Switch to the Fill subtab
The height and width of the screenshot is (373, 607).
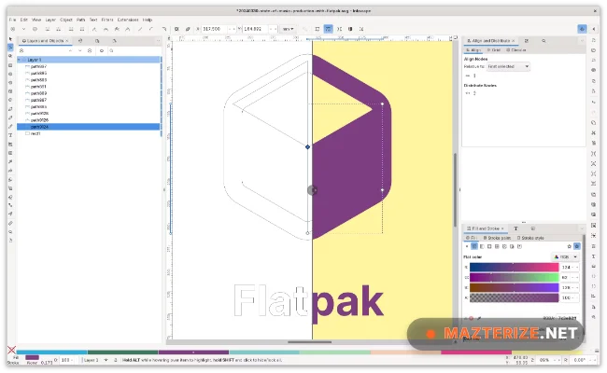point(472,238)
